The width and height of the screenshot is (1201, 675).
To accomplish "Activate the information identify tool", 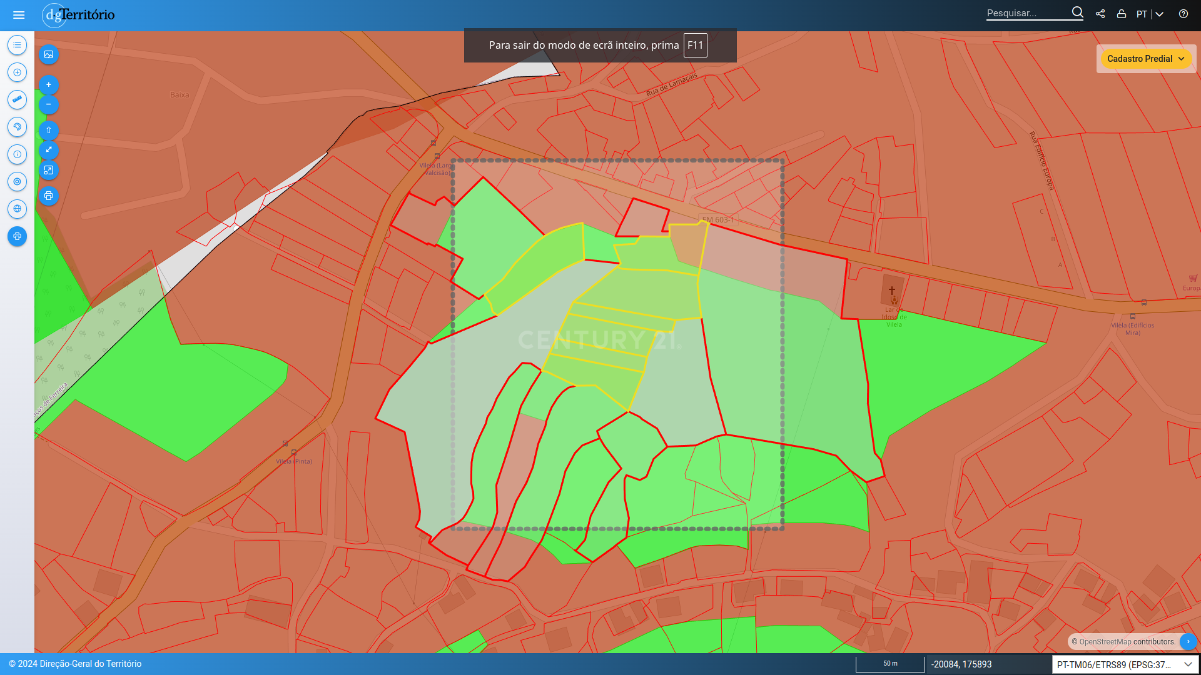I will (x=17, y=154).
